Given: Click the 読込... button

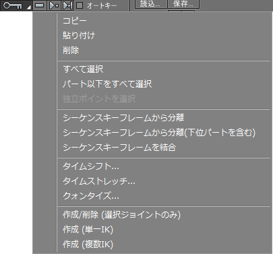Looking at the screenshot, I should [x=150, y=4].
